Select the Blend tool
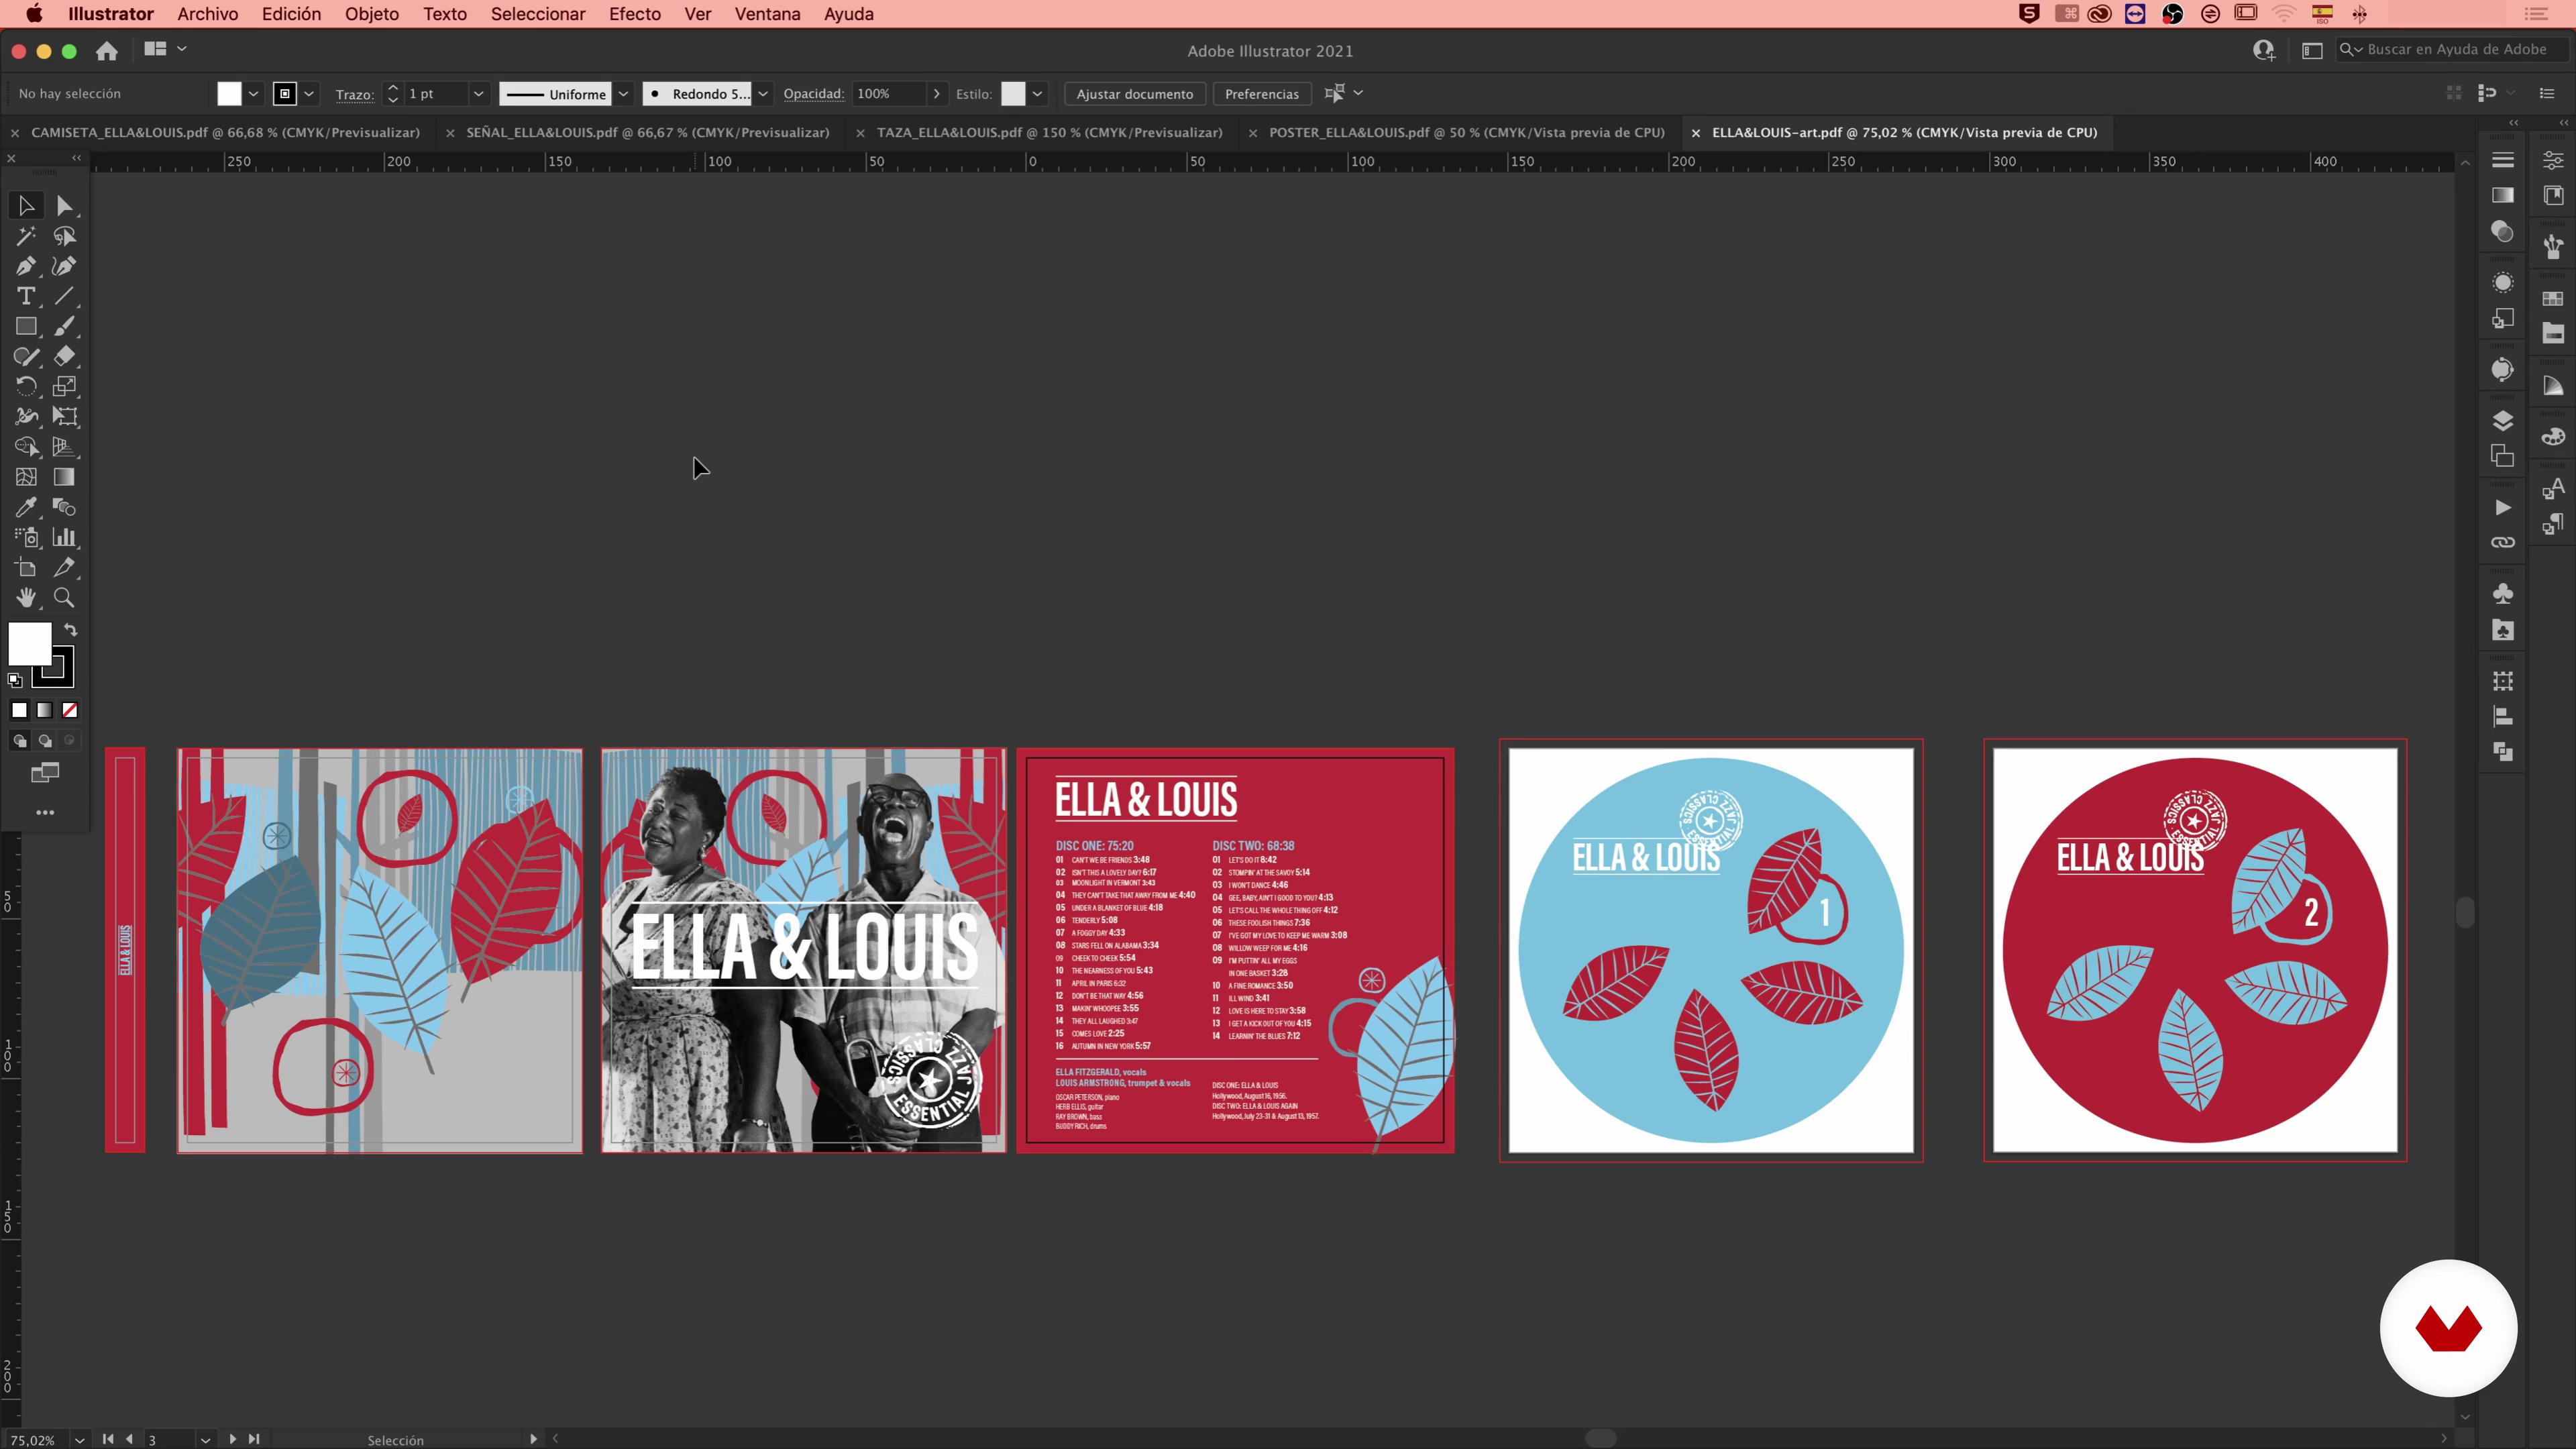 click(x=64, y=507)
